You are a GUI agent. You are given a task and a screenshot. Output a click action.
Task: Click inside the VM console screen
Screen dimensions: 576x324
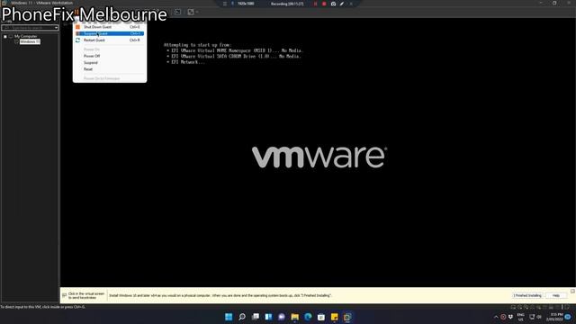point(318,152)
